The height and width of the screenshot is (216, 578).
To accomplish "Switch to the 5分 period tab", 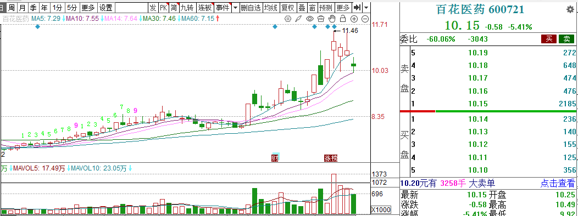I will pyautogui.click(x=73, y=7).
